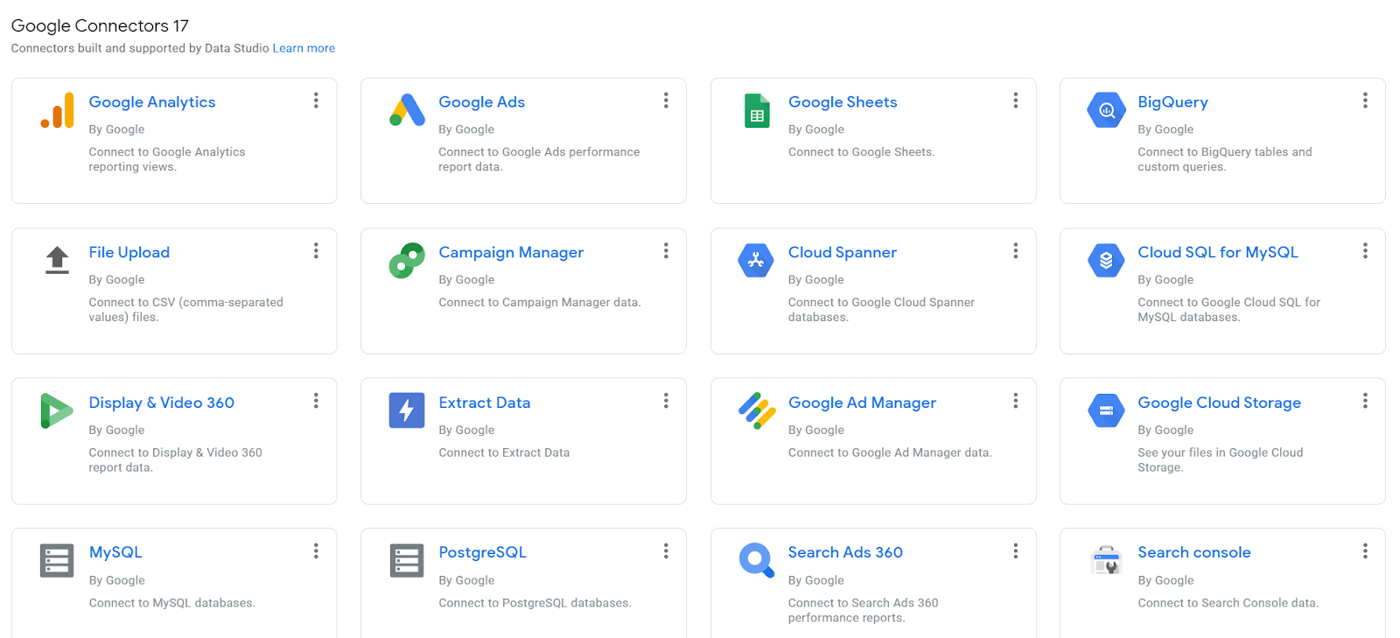This screenshot has height=638, width=1400.
Task: Open PostgreSQL card three-dot menu
Action: coord(666,551)
